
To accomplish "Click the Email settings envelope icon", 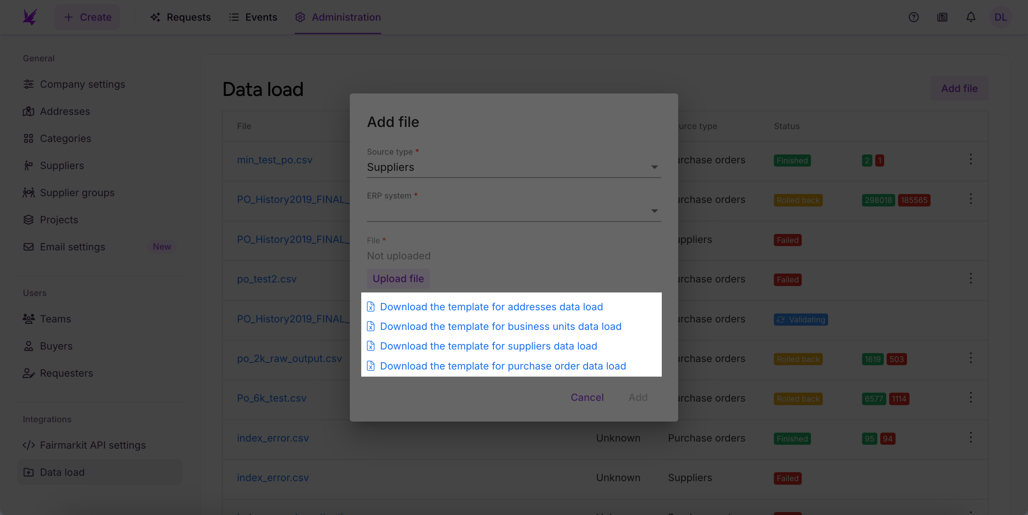I will tap(28, 247).
